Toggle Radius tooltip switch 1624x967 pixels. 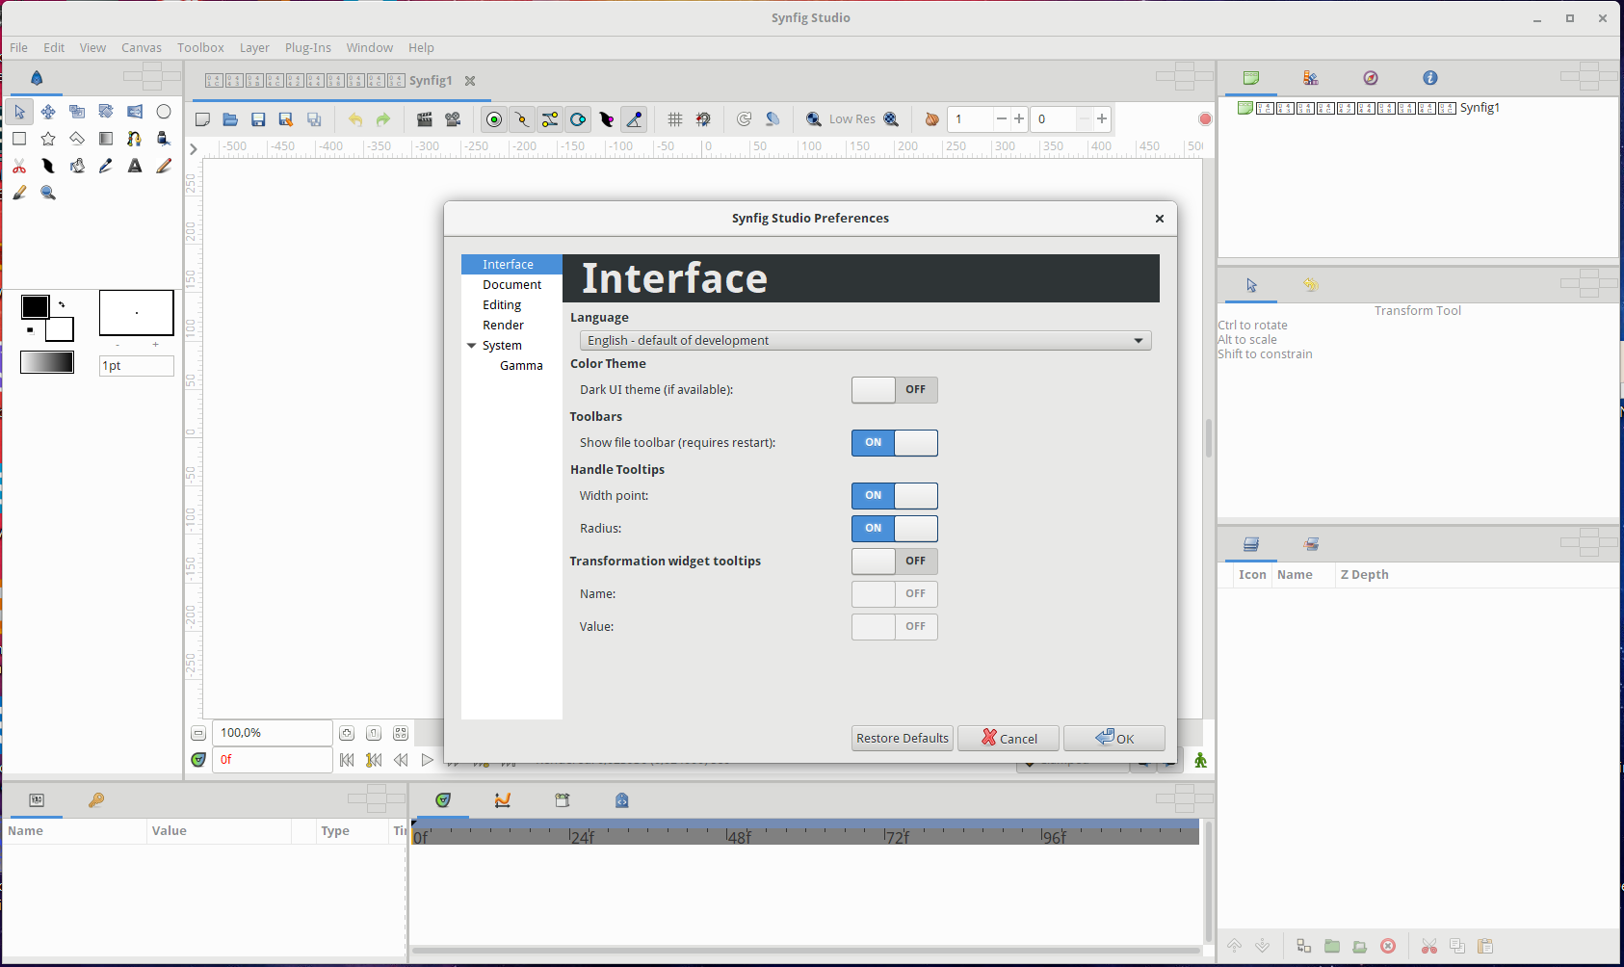point(895,529)
